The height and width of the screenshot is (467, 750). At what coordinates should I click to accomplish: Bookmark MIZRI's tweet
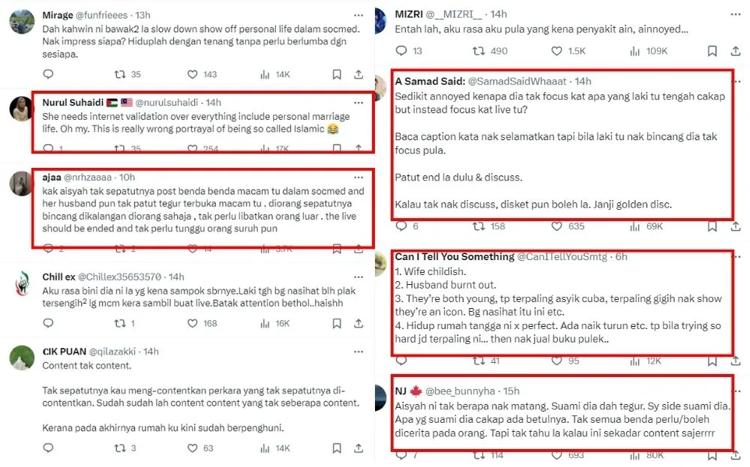[712, 51]
